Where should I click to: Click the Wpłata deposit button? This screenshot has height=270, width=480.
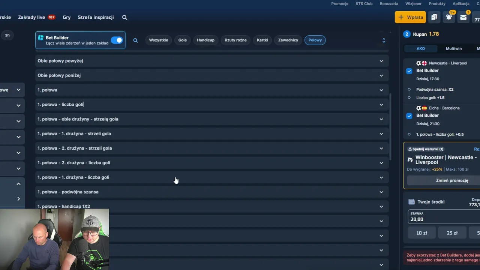click(x=410, y=17)
